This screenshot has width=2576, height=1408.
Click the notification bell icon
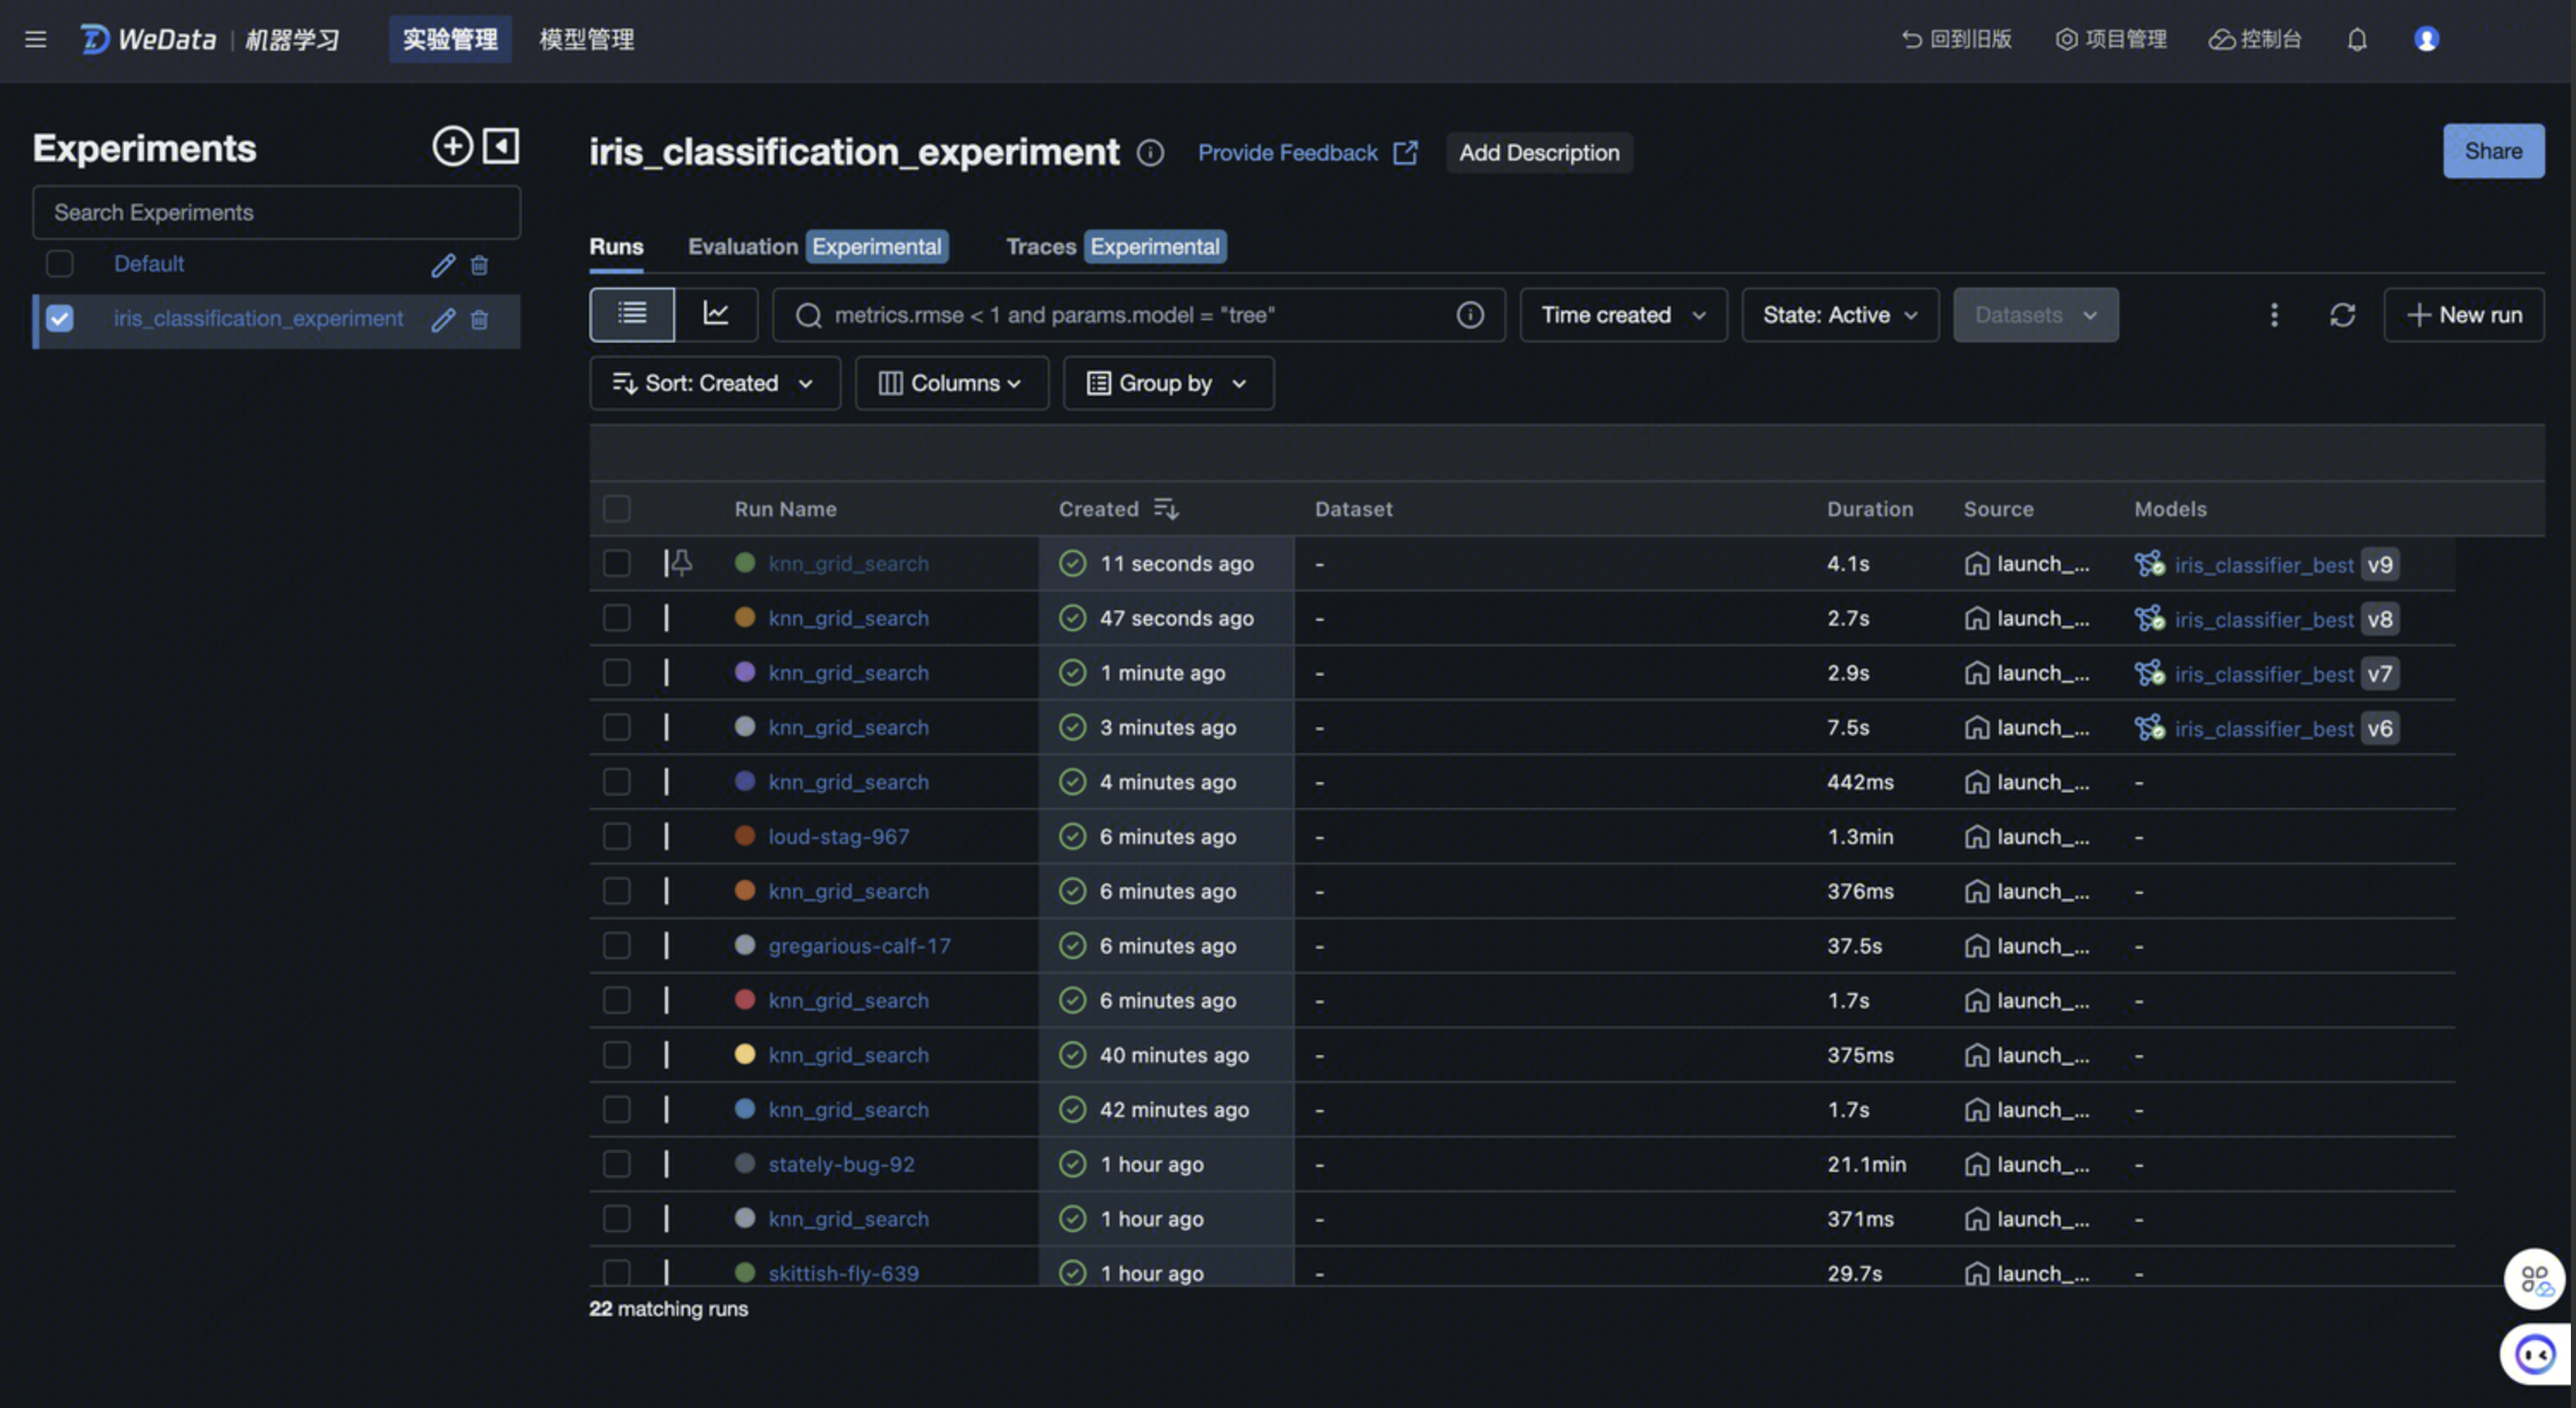(2357, 39)
